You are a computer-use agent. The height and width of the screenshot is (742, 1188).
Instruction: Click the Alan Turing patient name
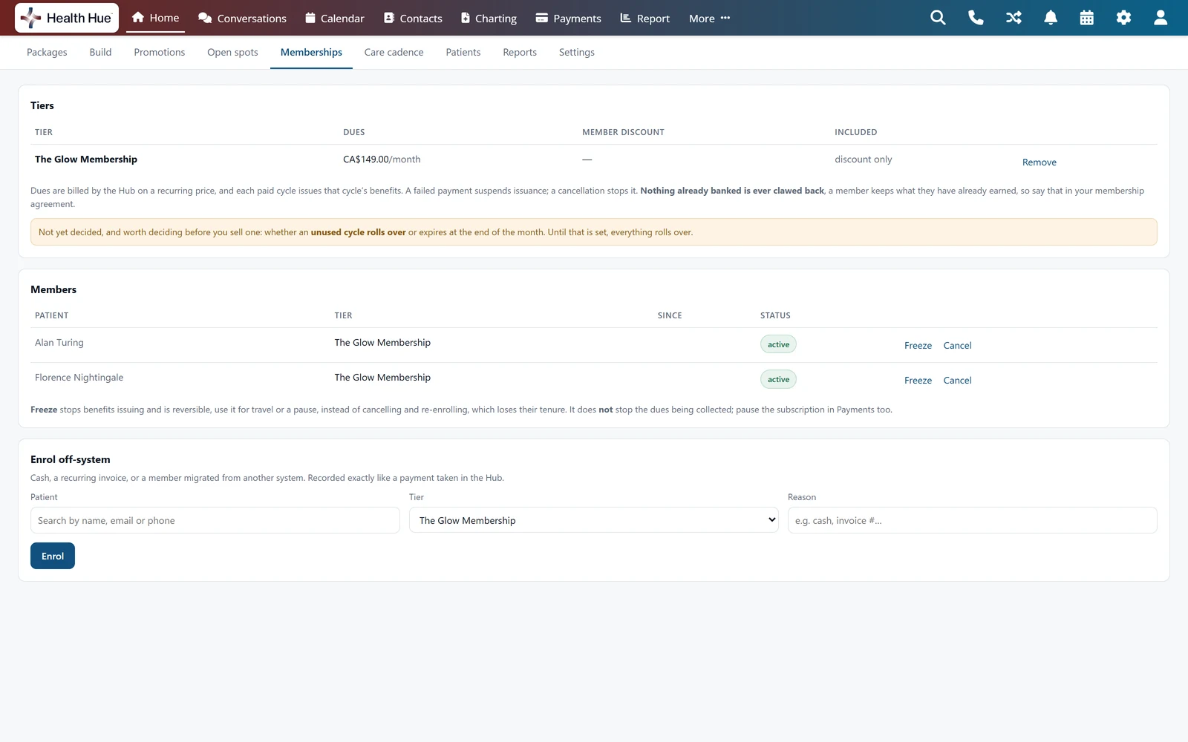click(59, 343)
